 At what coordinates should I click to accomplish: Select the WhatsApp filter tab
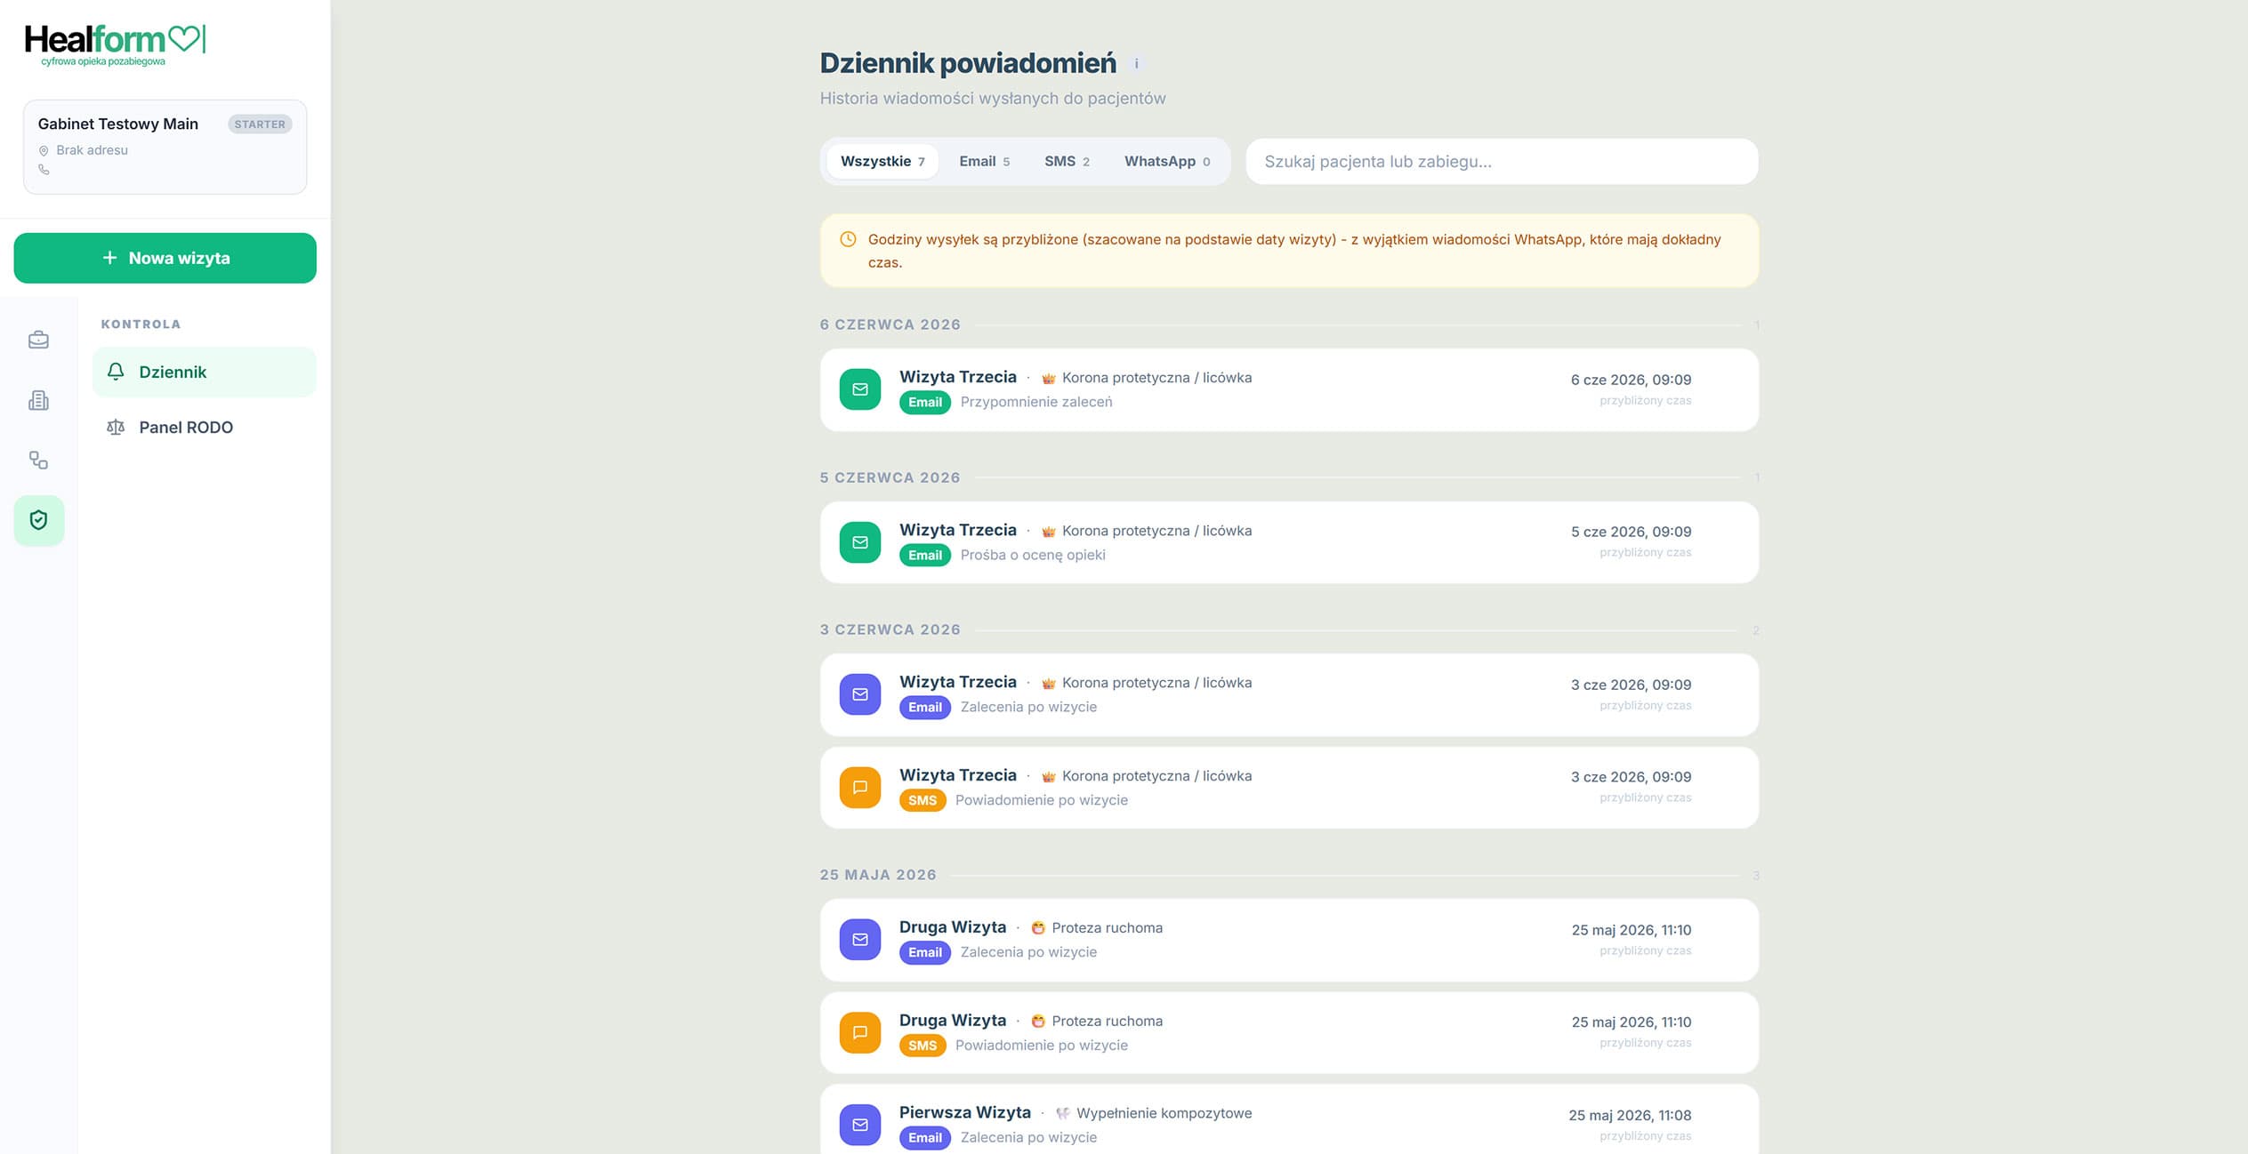point(1167,161)
